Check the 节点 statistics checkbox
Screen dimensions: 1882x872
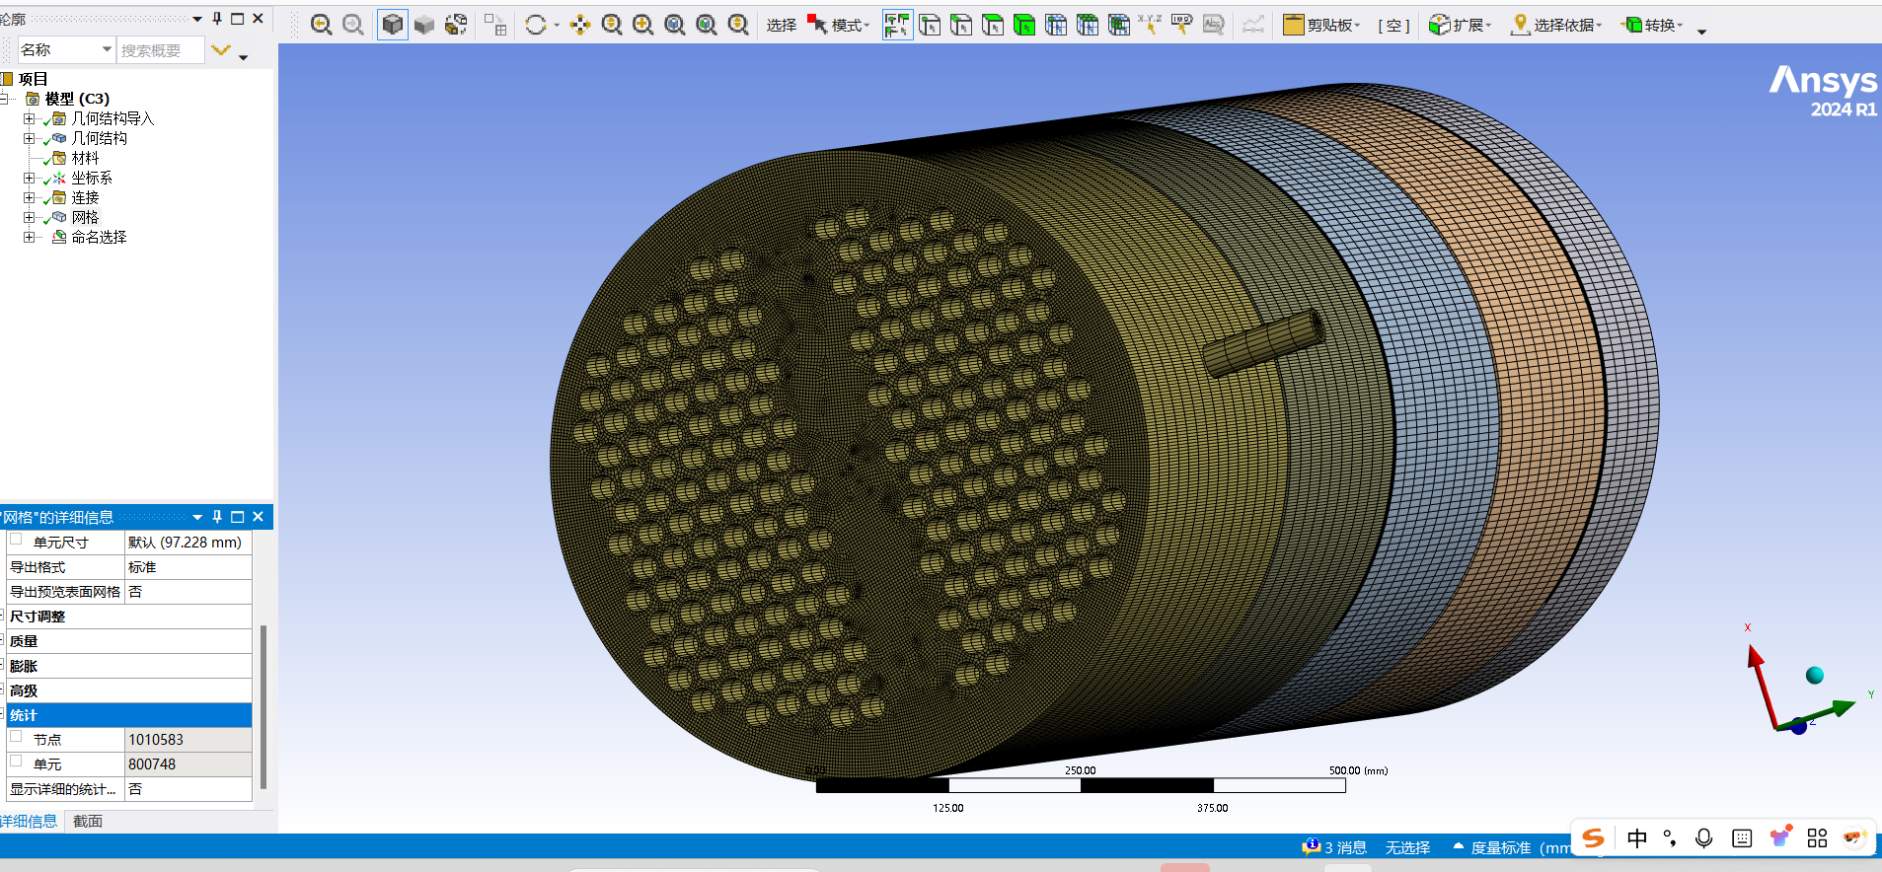coord(16,737)
